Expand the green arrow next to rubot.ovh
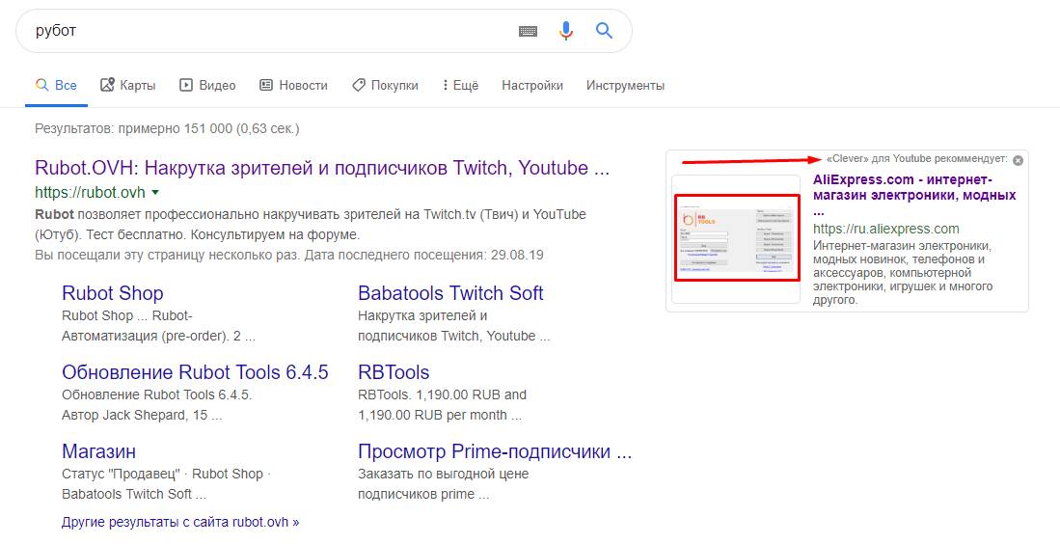The height and width of the screenshot is (544, 1060). coord(155,192)
